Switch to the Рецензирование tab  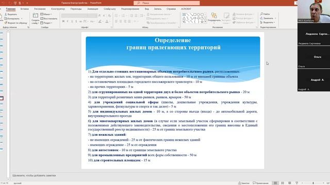(130, 9)
